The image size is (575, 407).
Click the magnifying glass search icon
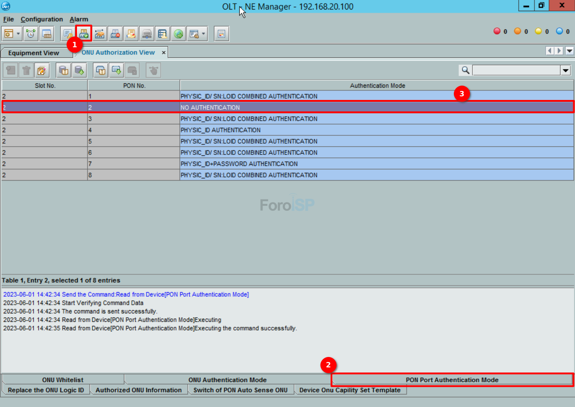point(466,70)
